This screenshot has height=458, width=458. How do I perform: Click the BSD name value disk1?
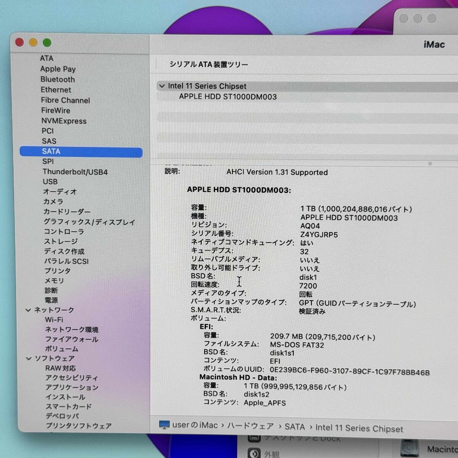coord(308,277)
